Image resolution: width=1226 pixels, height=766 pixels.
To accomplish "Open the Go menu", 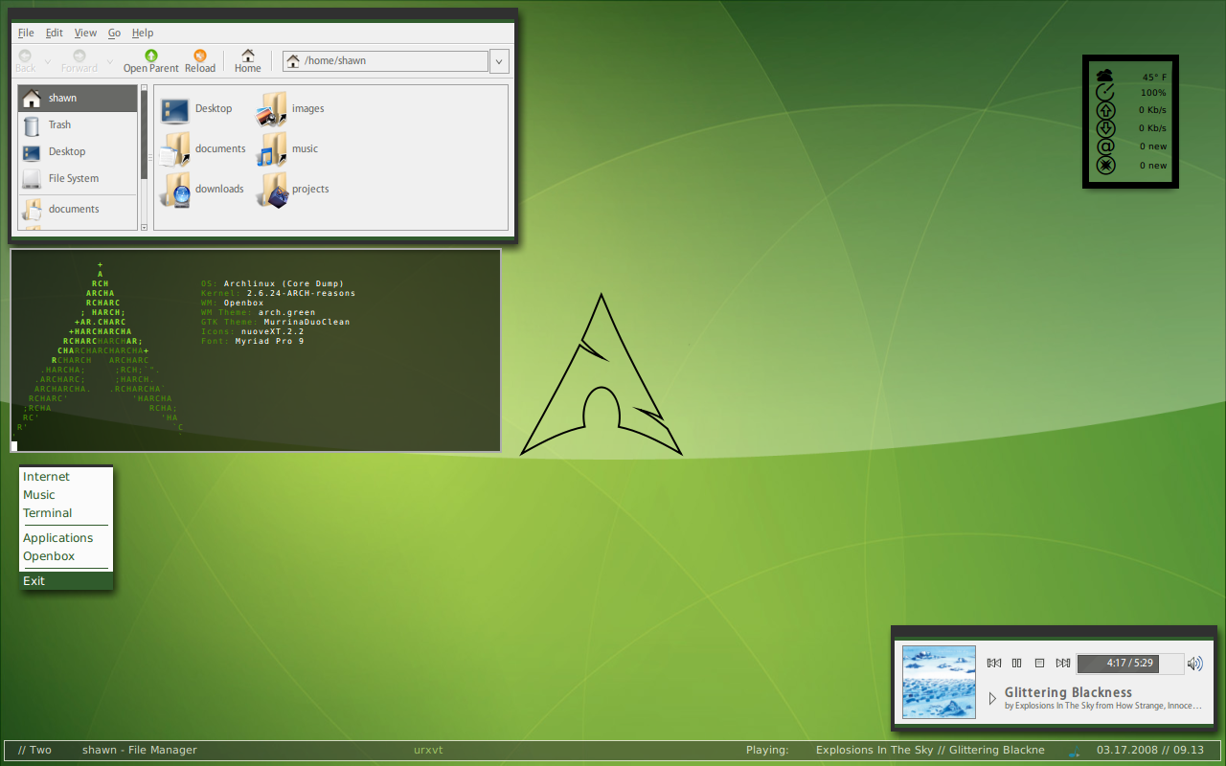I will pyautogui.click(x=114, y=33).
